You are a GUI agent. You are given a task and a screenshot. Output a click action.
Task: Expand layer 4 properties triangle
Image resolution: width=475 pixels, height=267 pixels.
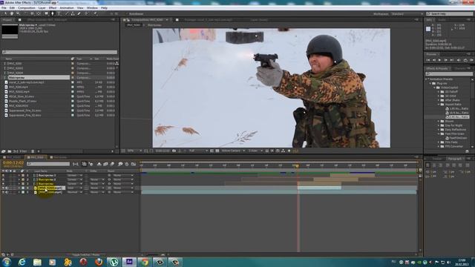tap(19, 188)
